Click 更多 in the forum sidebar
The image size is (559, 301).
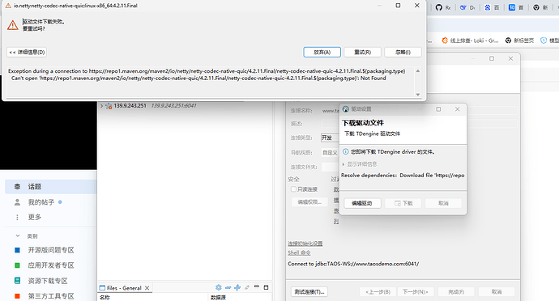click(x=35, y=217)
